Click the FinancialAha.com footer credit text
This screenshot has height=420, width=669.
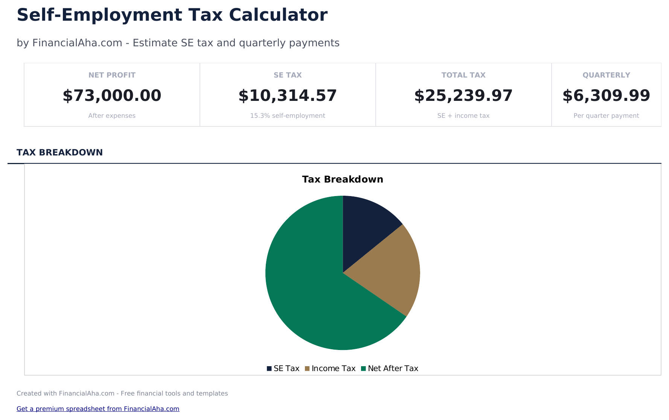122,393
